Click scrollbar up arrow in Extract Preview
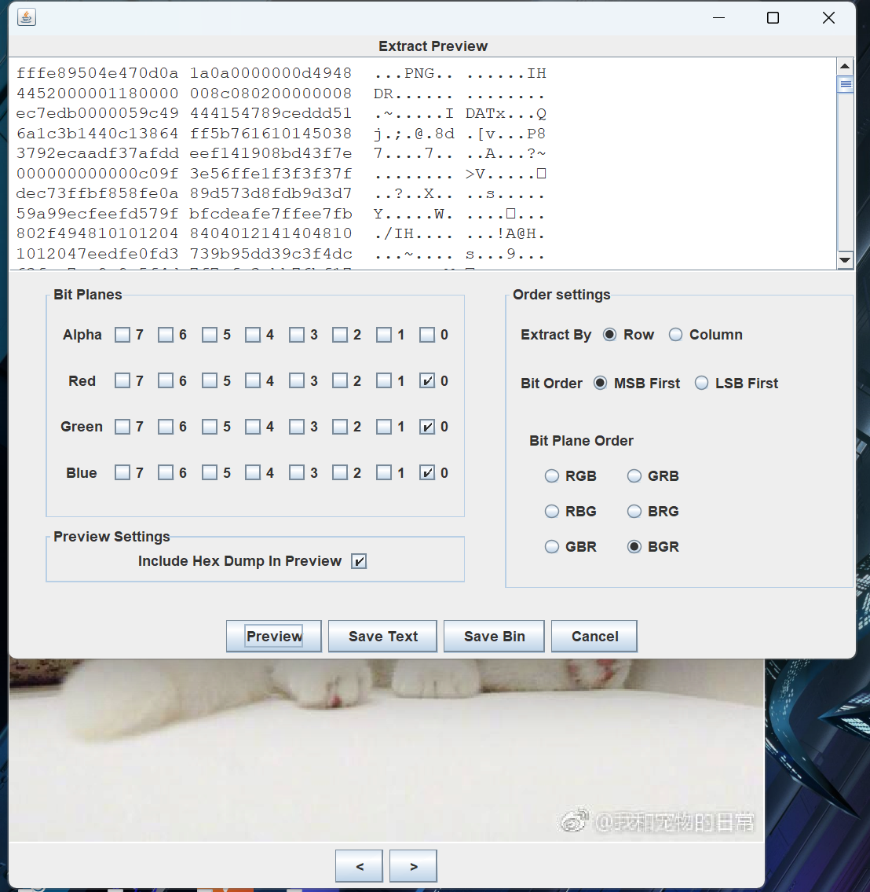The height and width of the screenshot is (892, 870). point(845,67)
